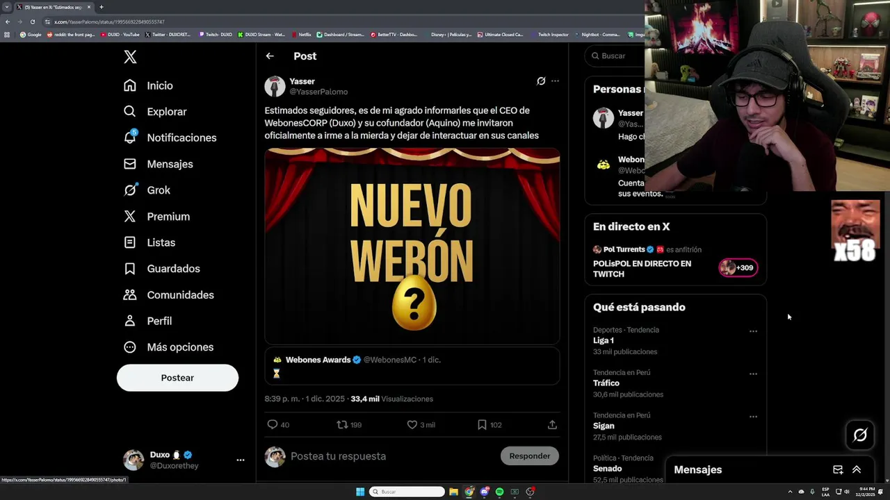The height and width of the screenshot is (500, 890).
Task: Click the browser back button
Action: (x=8, y=22)
